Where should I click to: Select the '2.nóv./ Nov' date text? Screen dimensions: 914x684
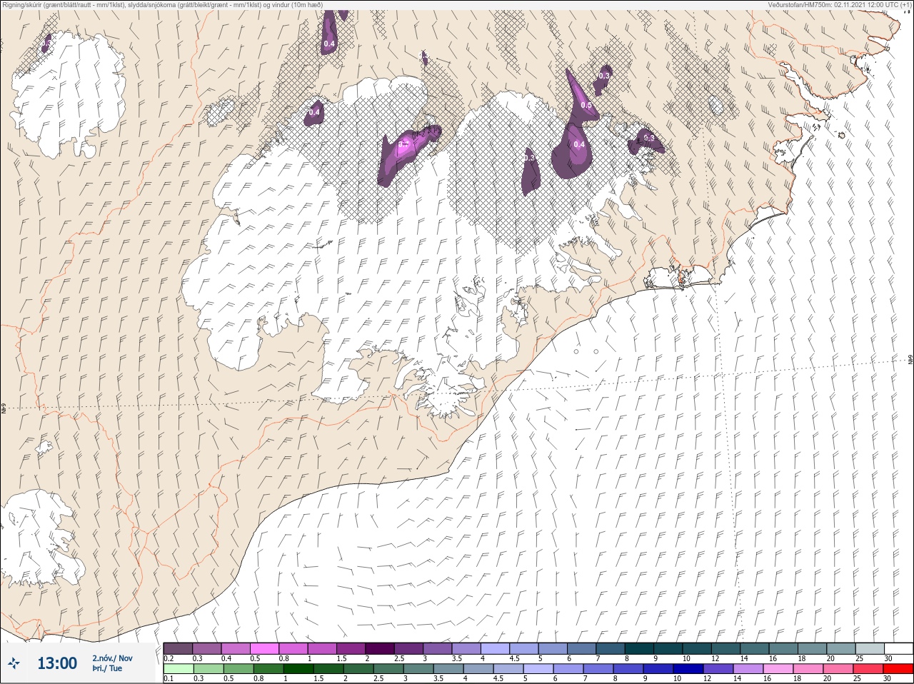click(x=112, y=658)
